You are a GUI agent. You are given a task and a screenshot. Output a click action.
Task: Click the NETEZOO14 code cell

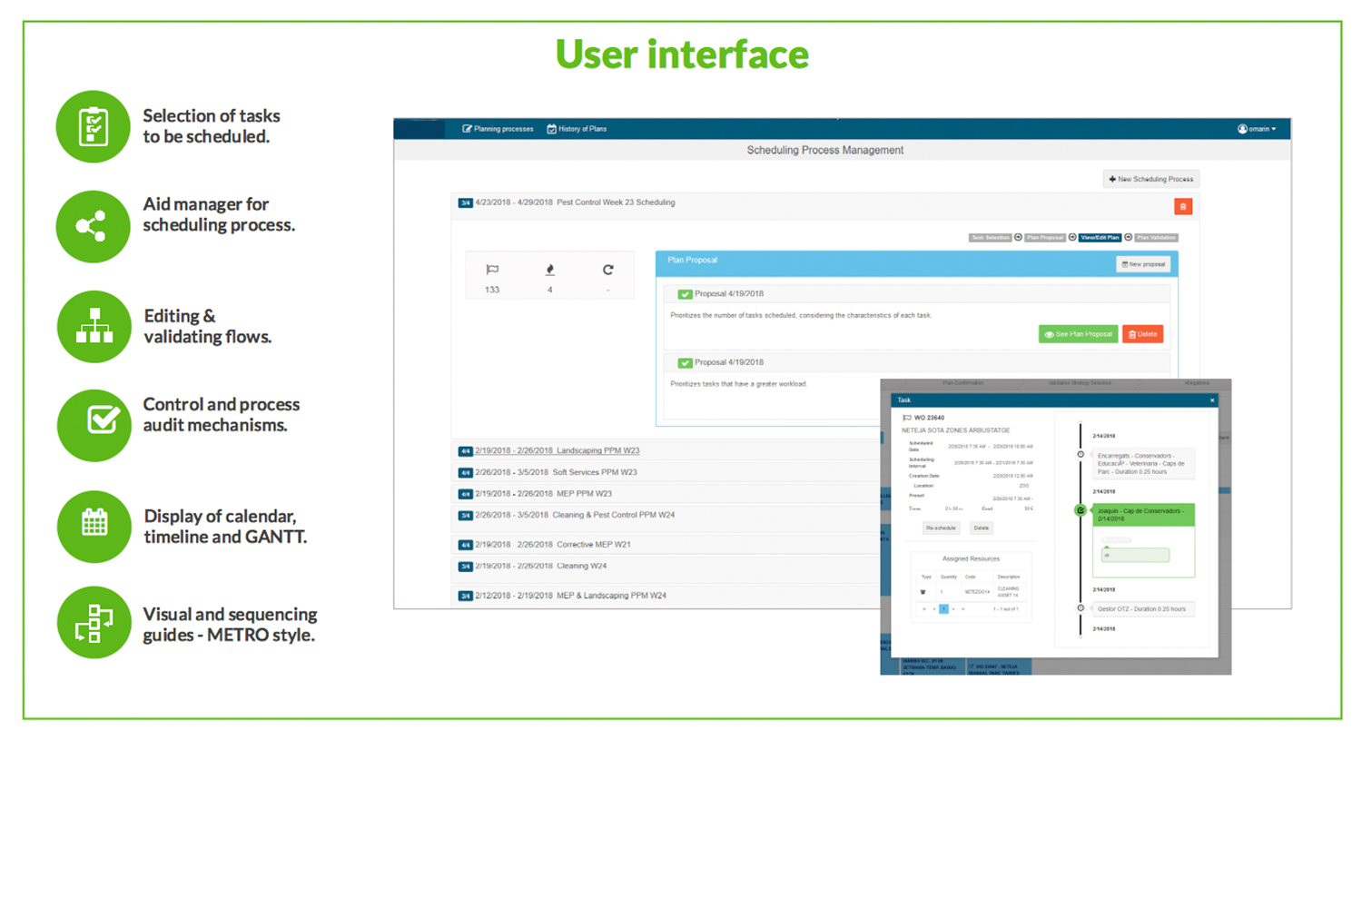977,592
